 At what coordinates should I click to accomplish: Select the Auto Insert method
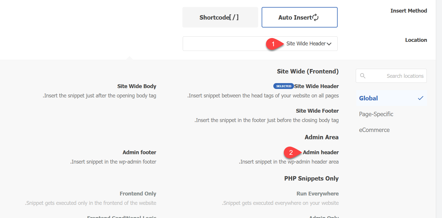[299, 18]
